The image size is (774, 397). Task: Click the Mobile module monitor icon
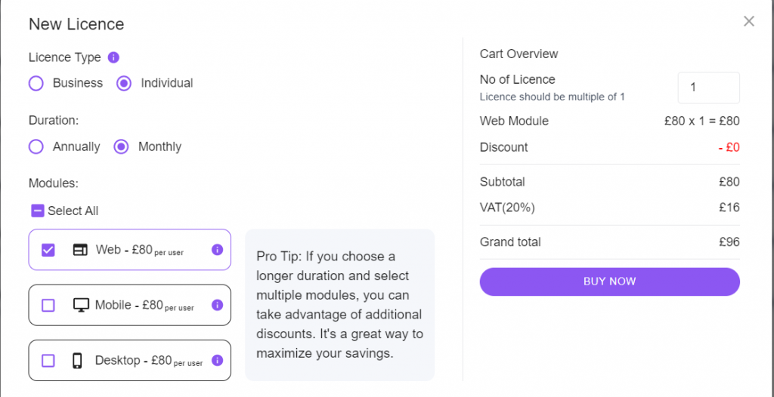[81, 305]
